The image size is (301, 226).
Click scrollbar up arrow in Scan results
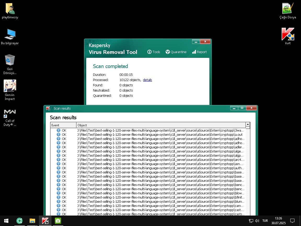tap(248, 124)
